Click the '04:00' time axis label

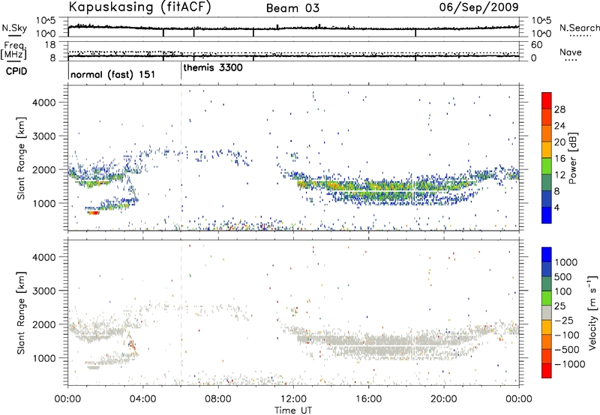click(x=143, y=399)
